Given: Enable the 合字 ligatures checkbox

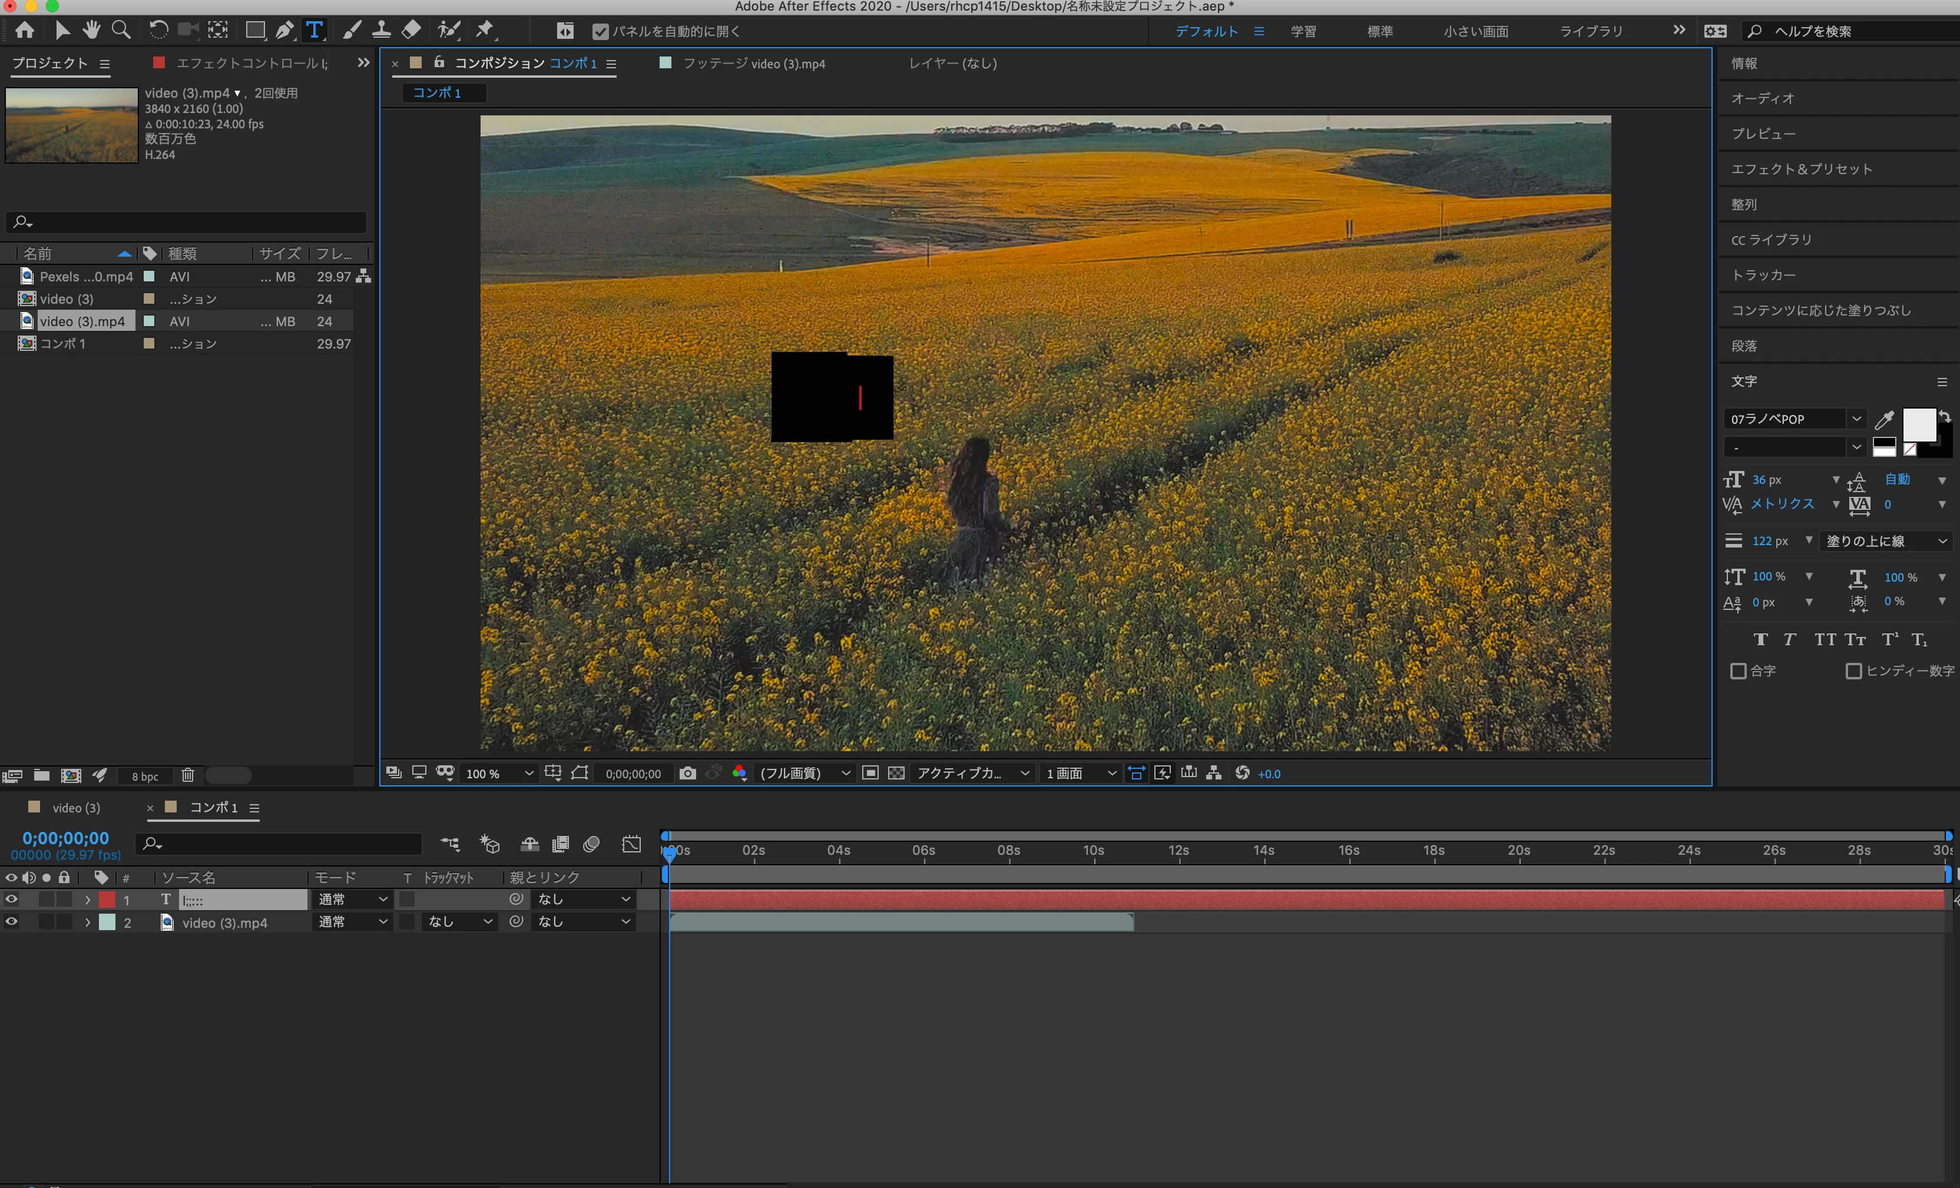Looking at the screenshot, I should tap(1738, 671).
